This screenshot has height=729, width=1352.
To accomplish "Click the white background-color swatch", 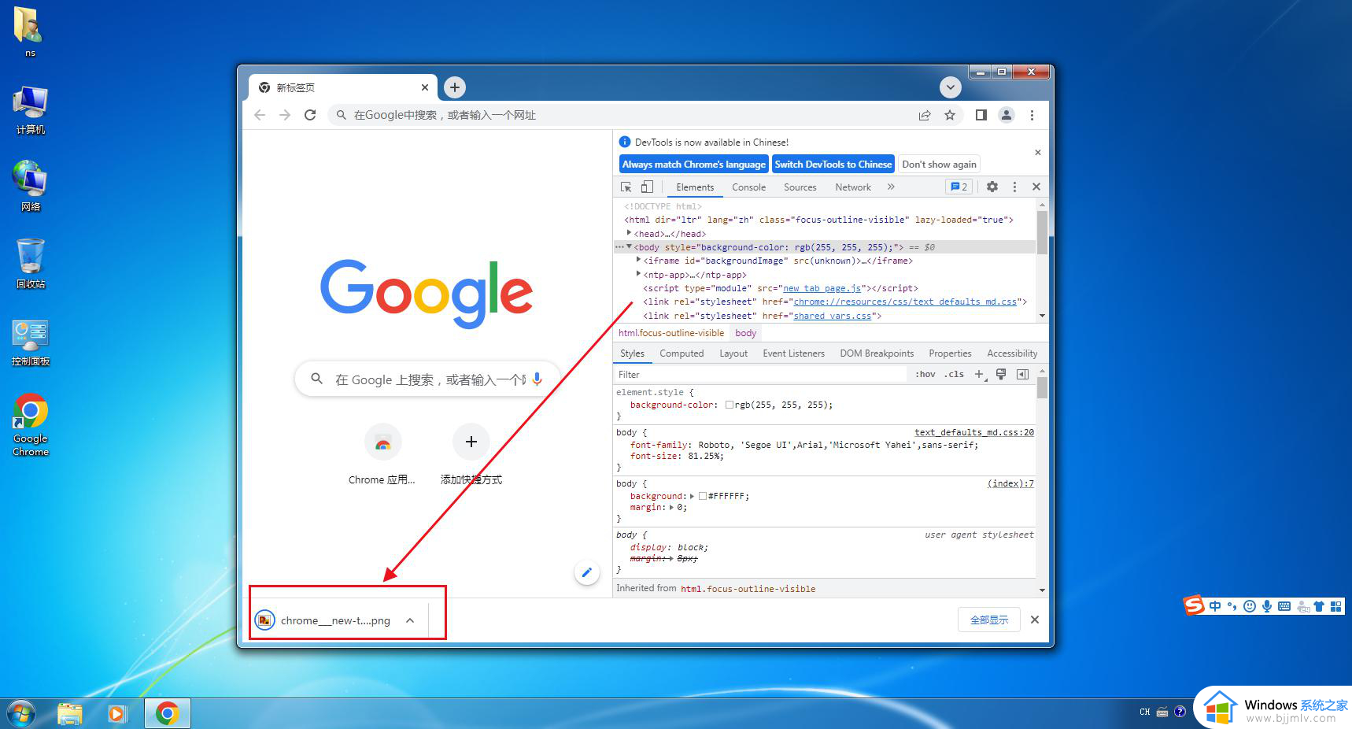I will pyautogui.click(x=730, y=405).
